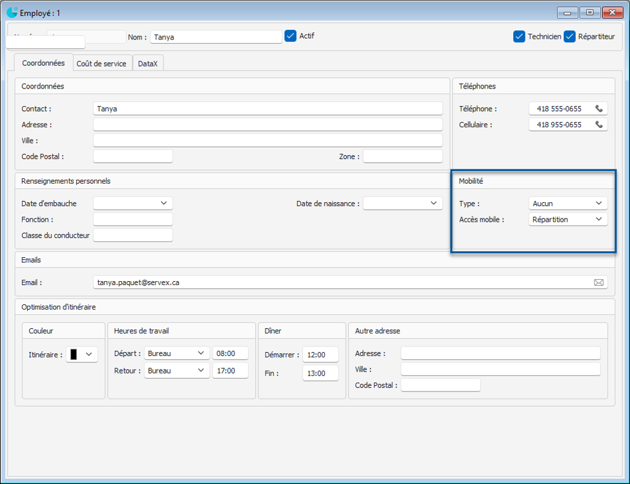This screenshot has width=630, height=484.
Task: Click the Classe du conducteur field
Action: tap(133, 235)
